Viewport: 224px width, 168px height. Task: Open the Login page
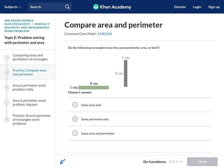(197, 7)
